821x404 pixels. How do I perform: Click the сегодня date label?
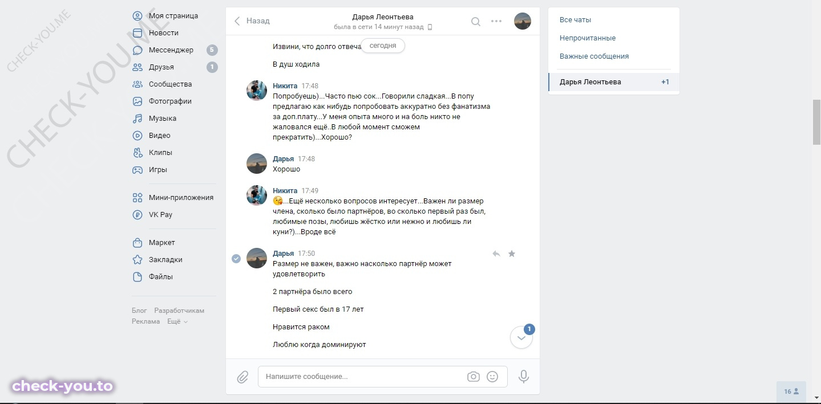tap(383, 46)
